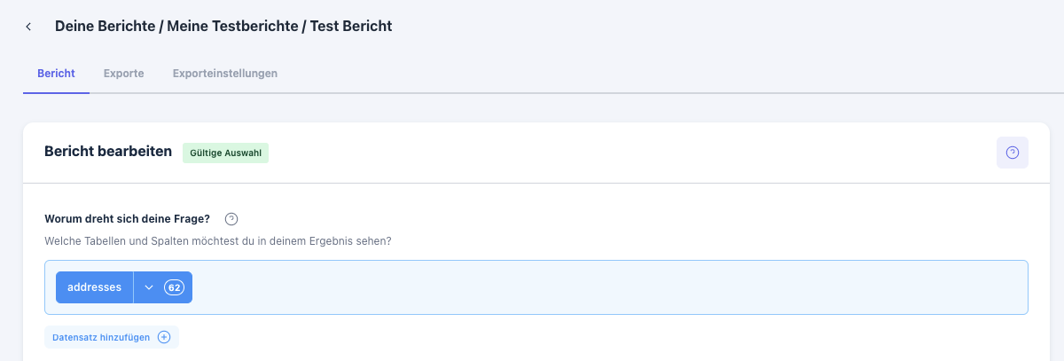This screenshot has height=361, width=1064.
Task: Click the "Welche Tabellen und Spalten" description text
Action: (218, 240)
